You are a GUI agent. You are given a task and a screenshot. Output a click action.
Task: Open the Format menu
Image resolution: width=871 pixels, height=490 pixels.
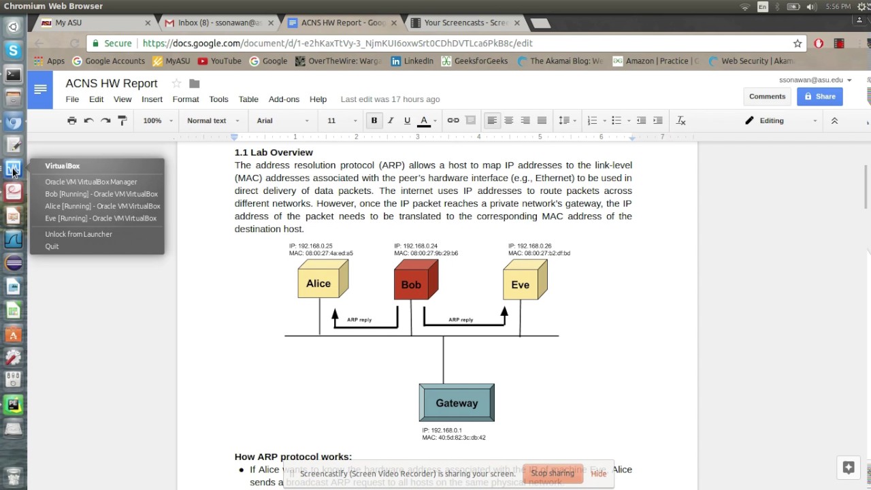186,99
